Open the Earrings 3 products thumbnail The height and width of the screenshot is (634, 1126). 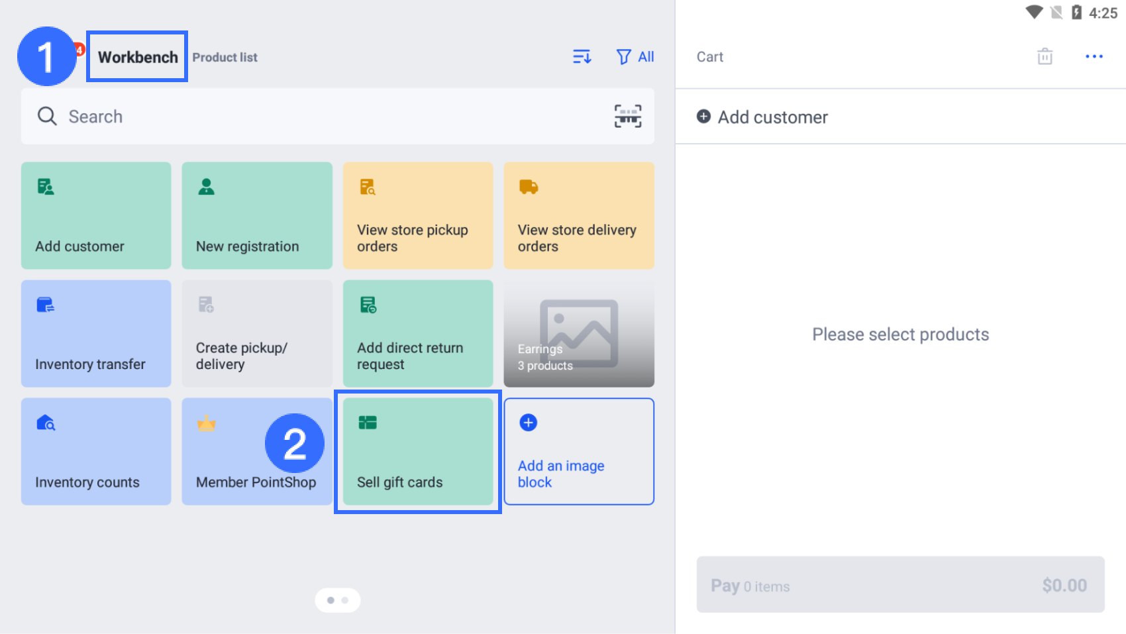(579, 333)
